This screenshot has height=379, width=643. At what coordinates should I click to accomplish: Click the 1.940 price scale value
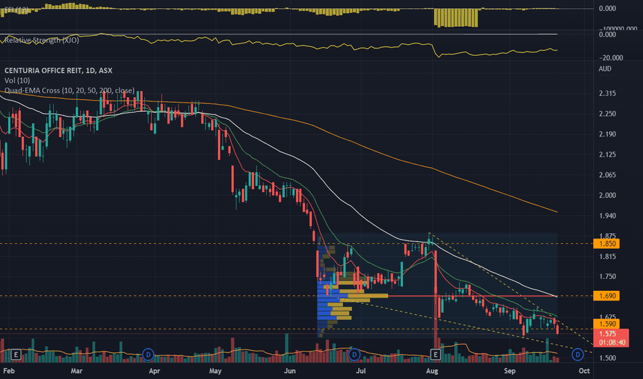[607, 216]
